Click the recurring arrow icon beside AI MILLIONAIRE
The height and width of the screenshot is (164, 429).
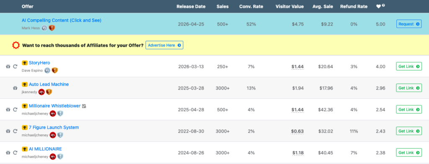16,153
